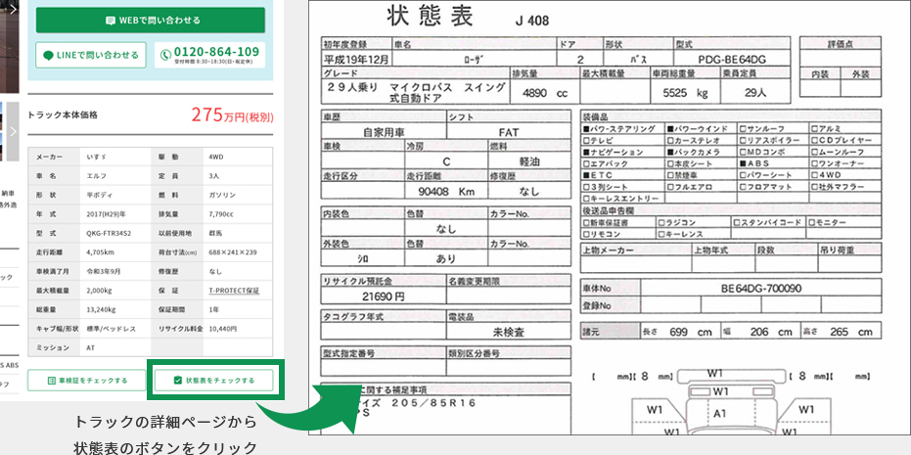Screen dimensions: 911x455
Task: Select the sheet capacity 29人
Action: (x=755, y=92)
